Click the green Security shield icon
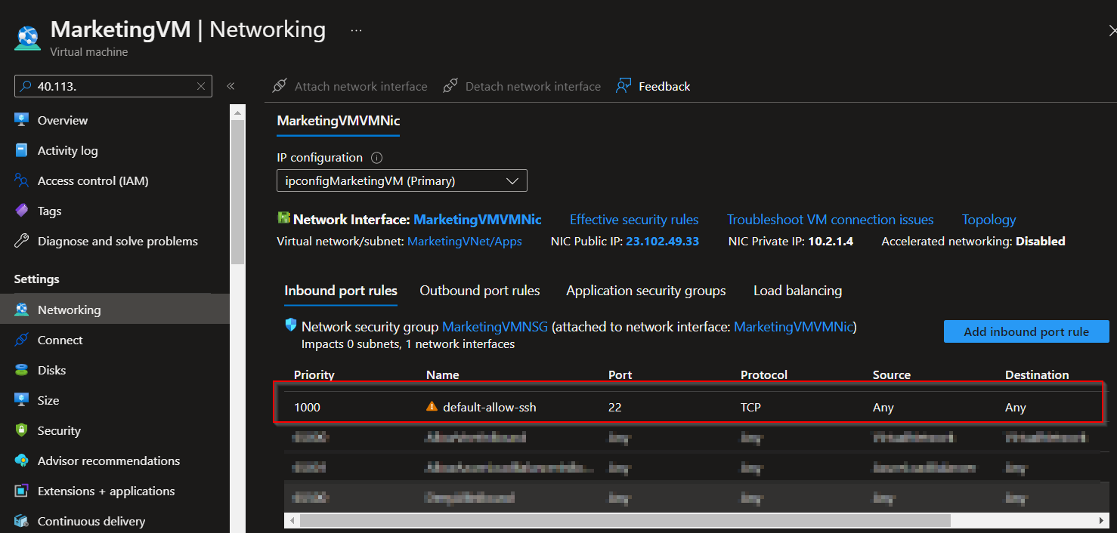The height and width of the screenshot is (533, 1117). (22, 430)
